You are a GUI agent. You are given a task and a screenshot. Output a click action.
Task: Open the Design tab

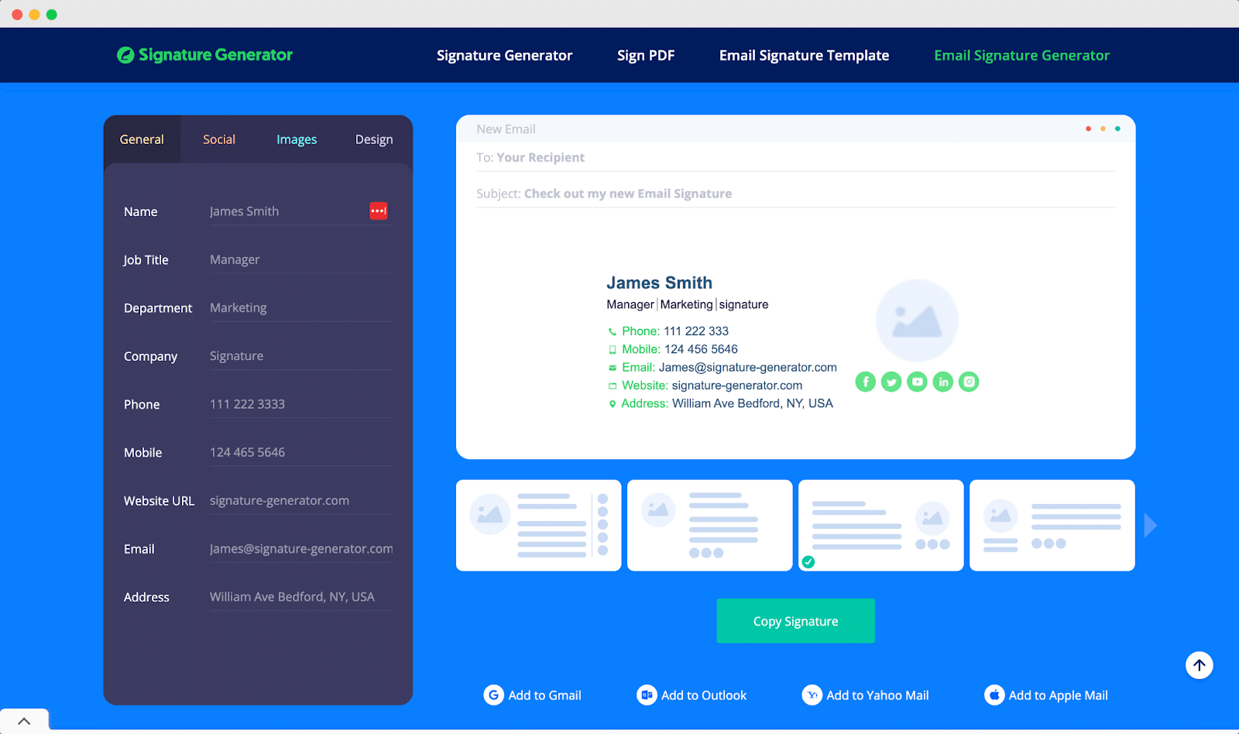click(x=374, y=139)
